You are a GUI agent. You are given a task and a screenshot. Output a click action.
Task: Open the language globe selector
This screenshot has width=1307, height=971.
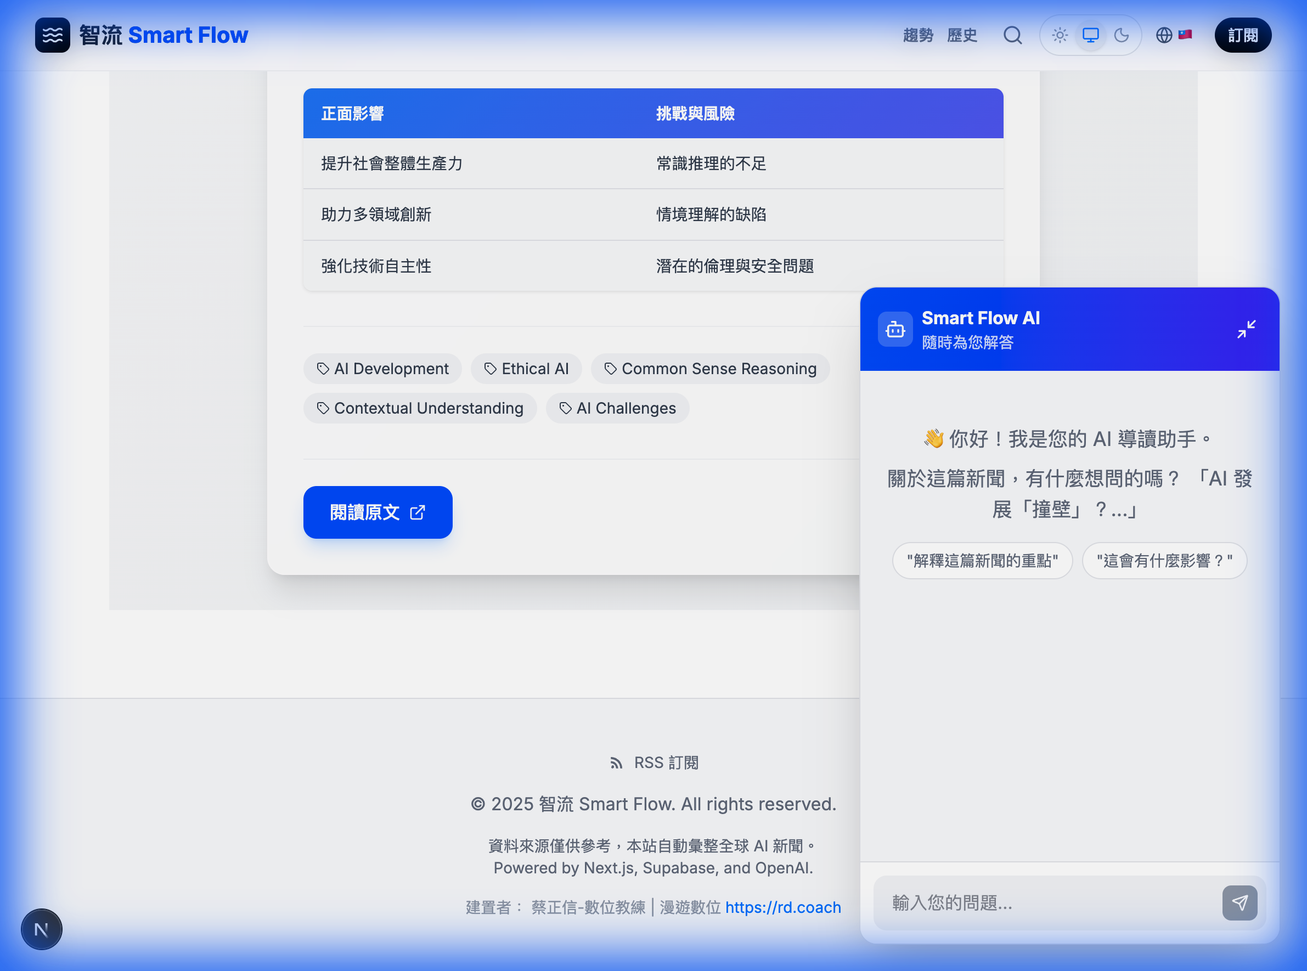[x=1164, y=35]
